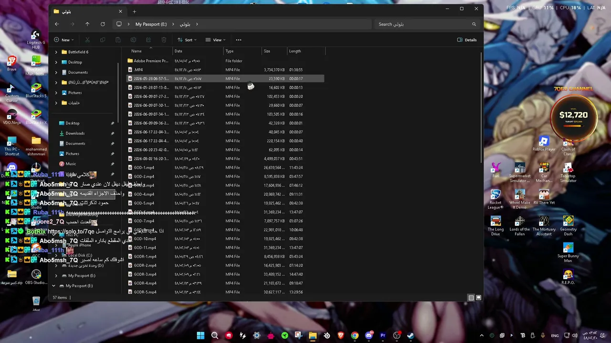Click the Delete trash icon in the command bar
This screenshot has width=611, height=343.
click(164, 40)
